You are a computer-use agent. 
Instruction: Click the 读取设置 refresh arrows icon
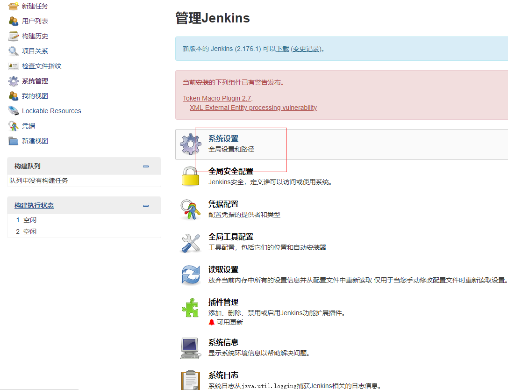point(191,275)
